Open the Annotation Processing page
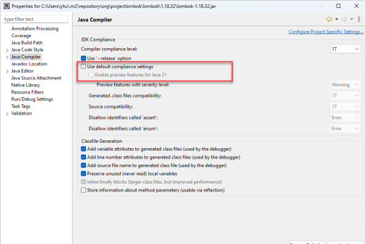This screenshot has height=244, width=366. point(35,29)
